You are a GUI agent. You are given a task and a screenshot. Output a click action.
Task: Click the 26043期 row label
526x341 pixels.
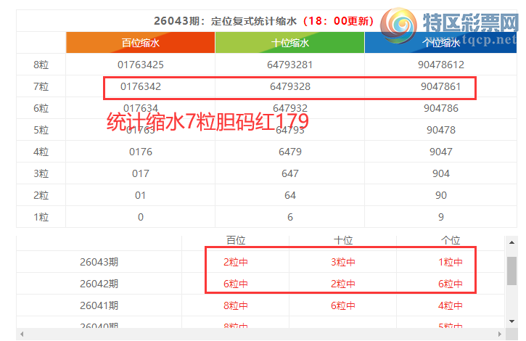coord(99,262)
